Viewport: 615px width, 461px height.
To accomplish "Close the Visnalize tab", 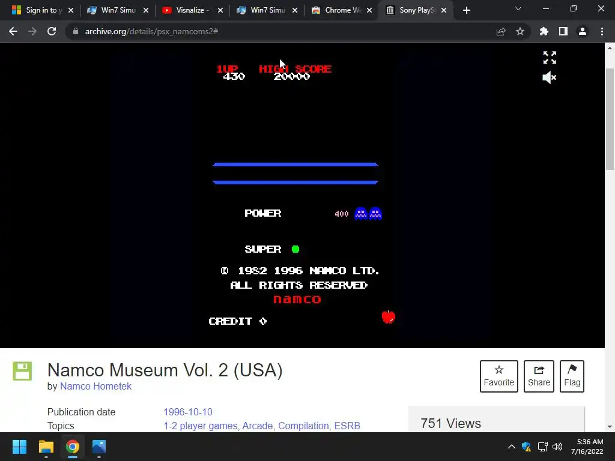I will (x=220, y=10).
